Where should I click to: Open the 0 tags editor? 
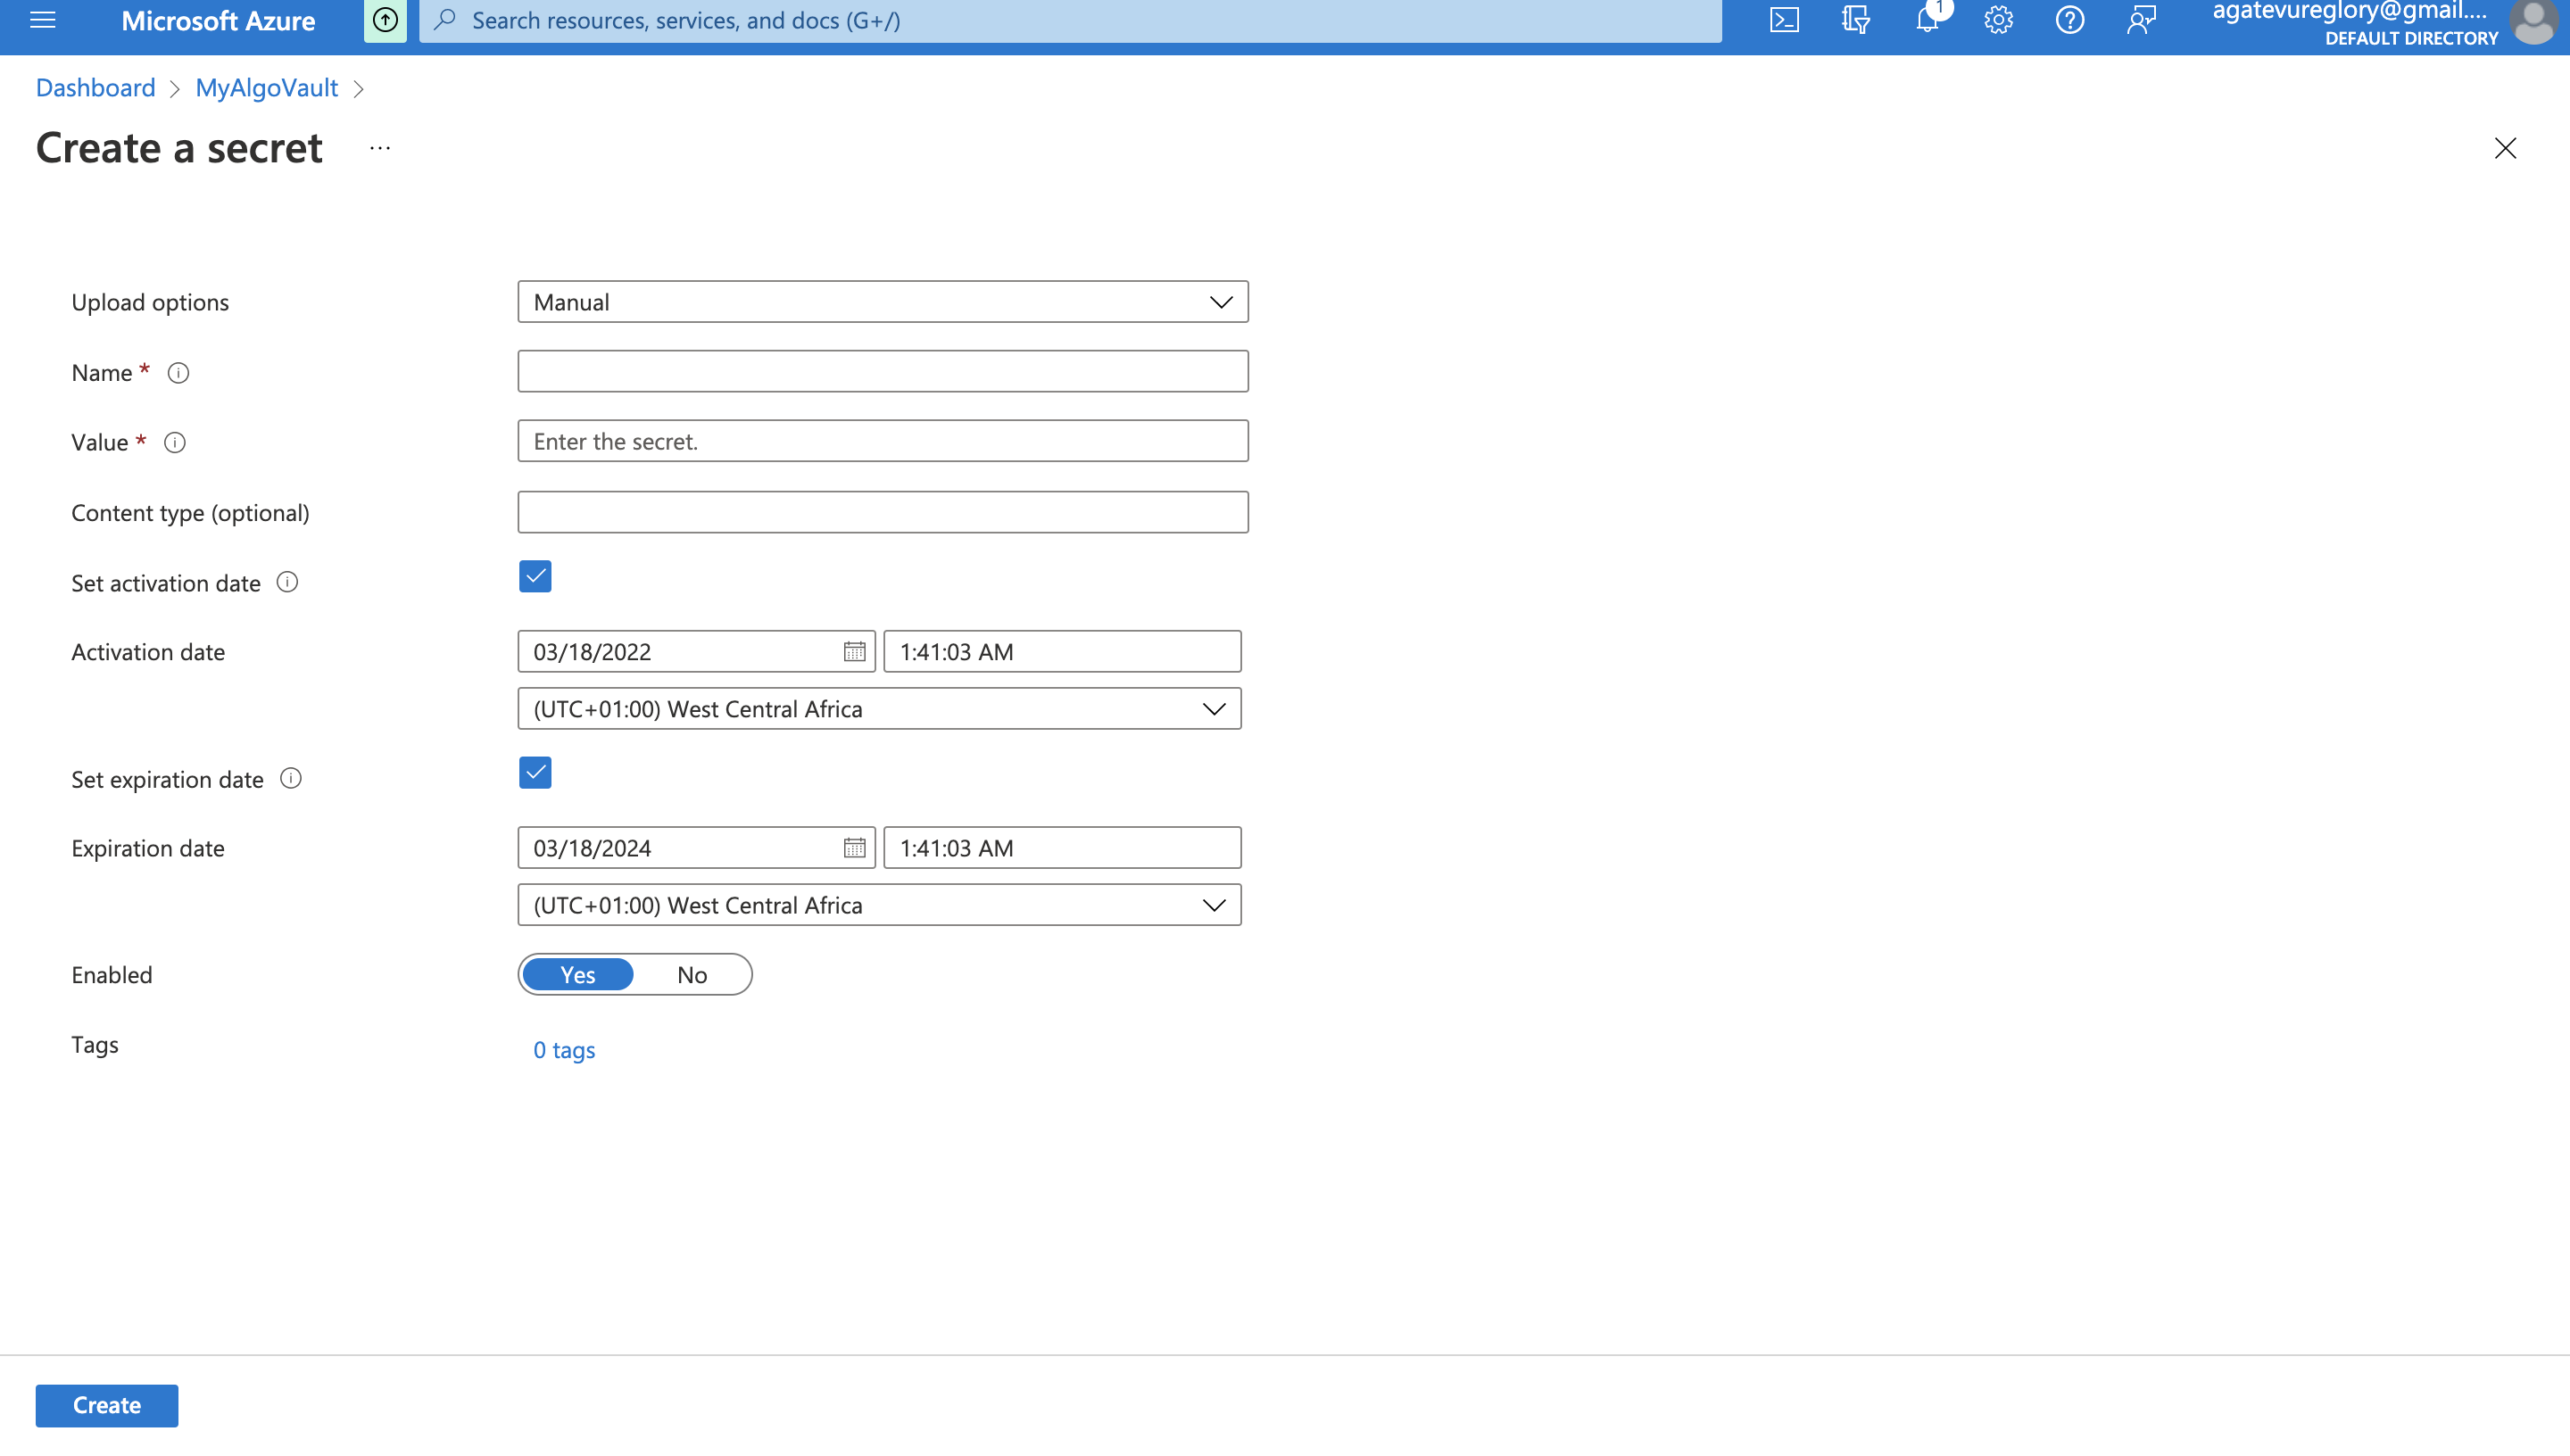pyautogui.click(x=563, y=1049)
